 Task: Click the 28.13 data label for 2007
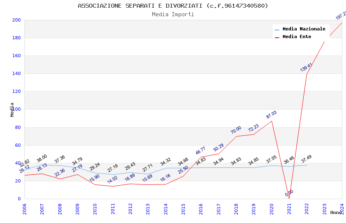[42, 167]
